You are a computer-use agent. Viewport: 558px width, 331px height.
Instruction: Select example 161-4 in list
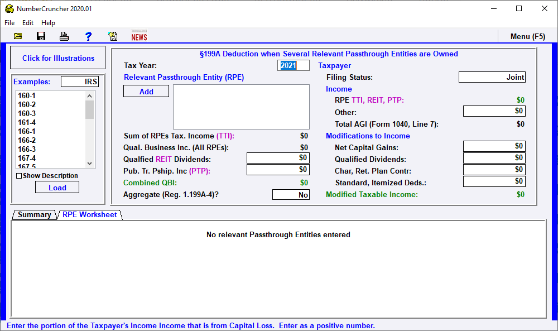27,122
